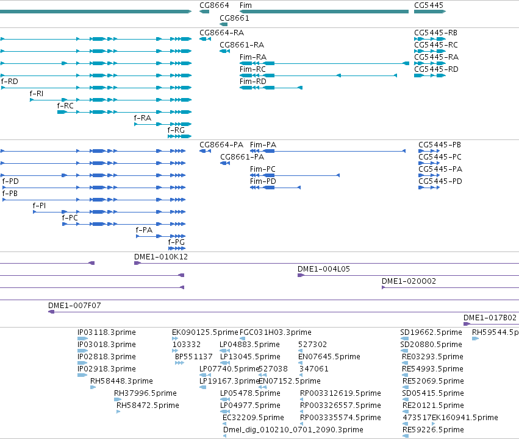Click the Fim-PD protein label
Image resolution: width=519 pixels, height=439 pixels.
[x=263, y=181]
